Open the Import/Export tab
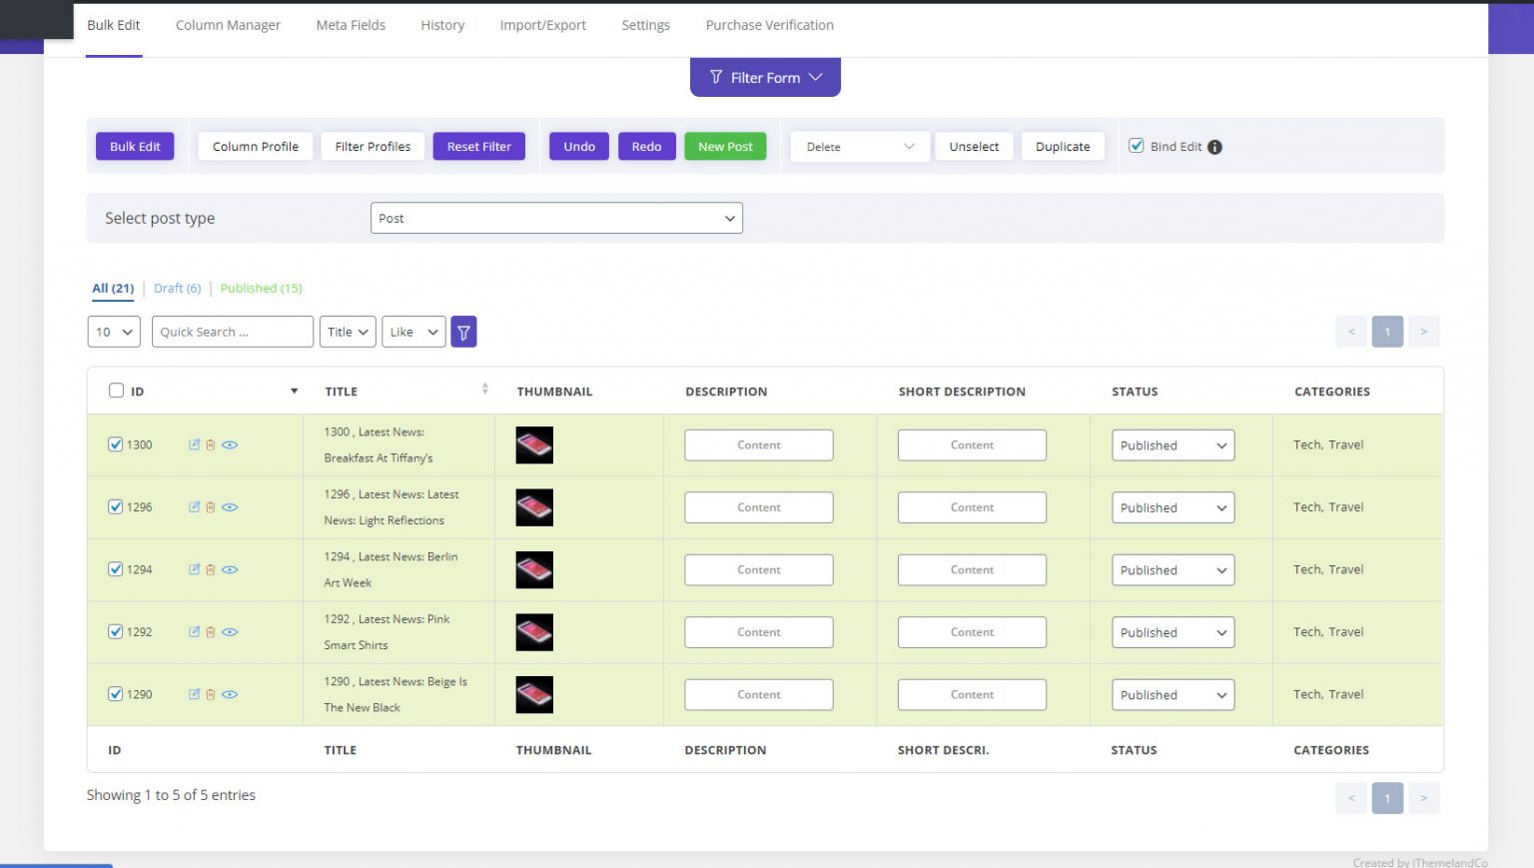 [x=542, y=25]
